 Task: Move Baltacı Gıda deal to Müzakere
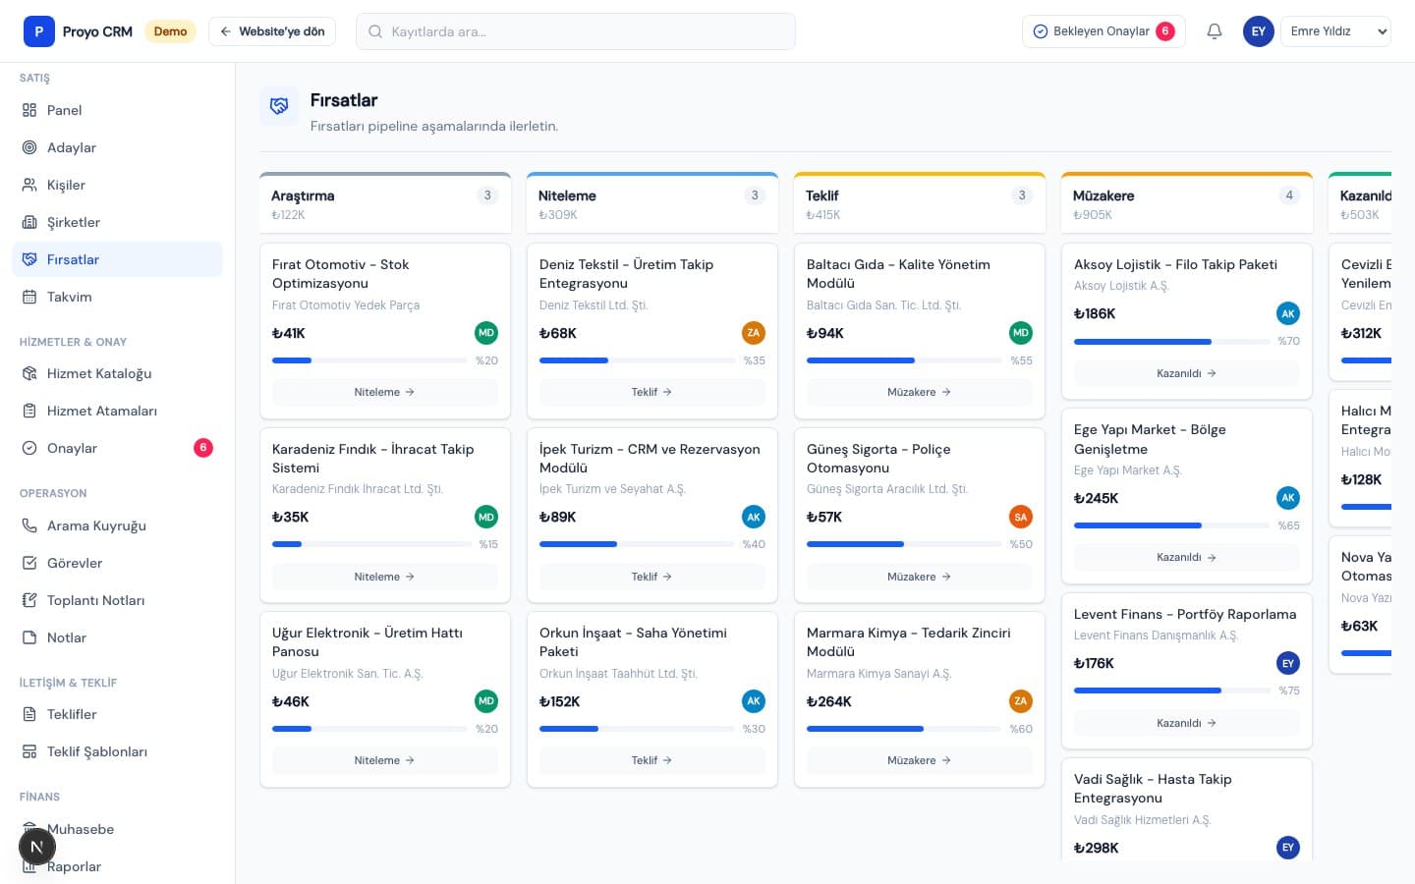[919, 392]
